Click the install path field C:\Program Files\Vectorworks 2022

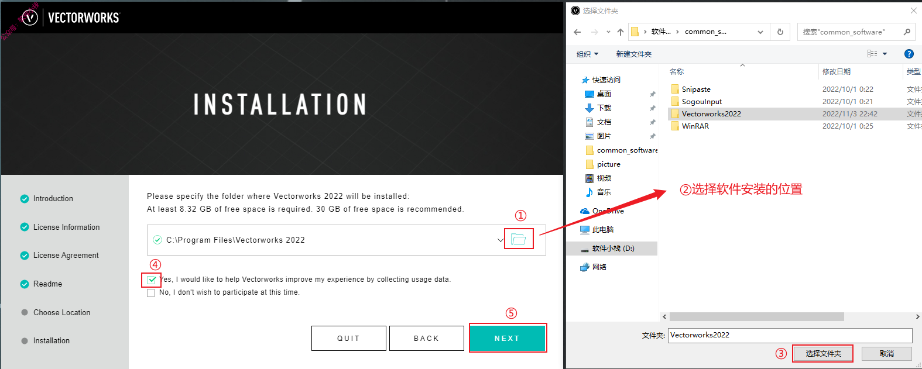click(347, 240)
